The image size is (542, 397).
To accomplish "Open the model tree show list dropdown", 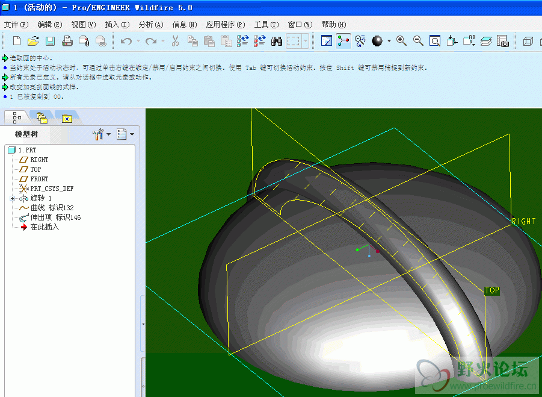I will [x=125, y=134].
